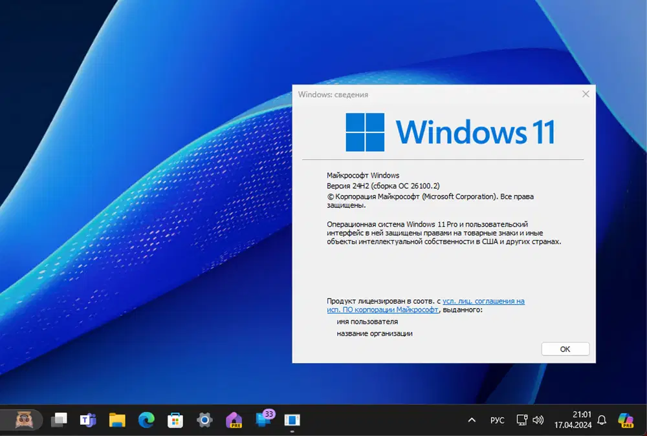Open the volume speaker tray icon
The image size is (647, 436).
point(538,420)
